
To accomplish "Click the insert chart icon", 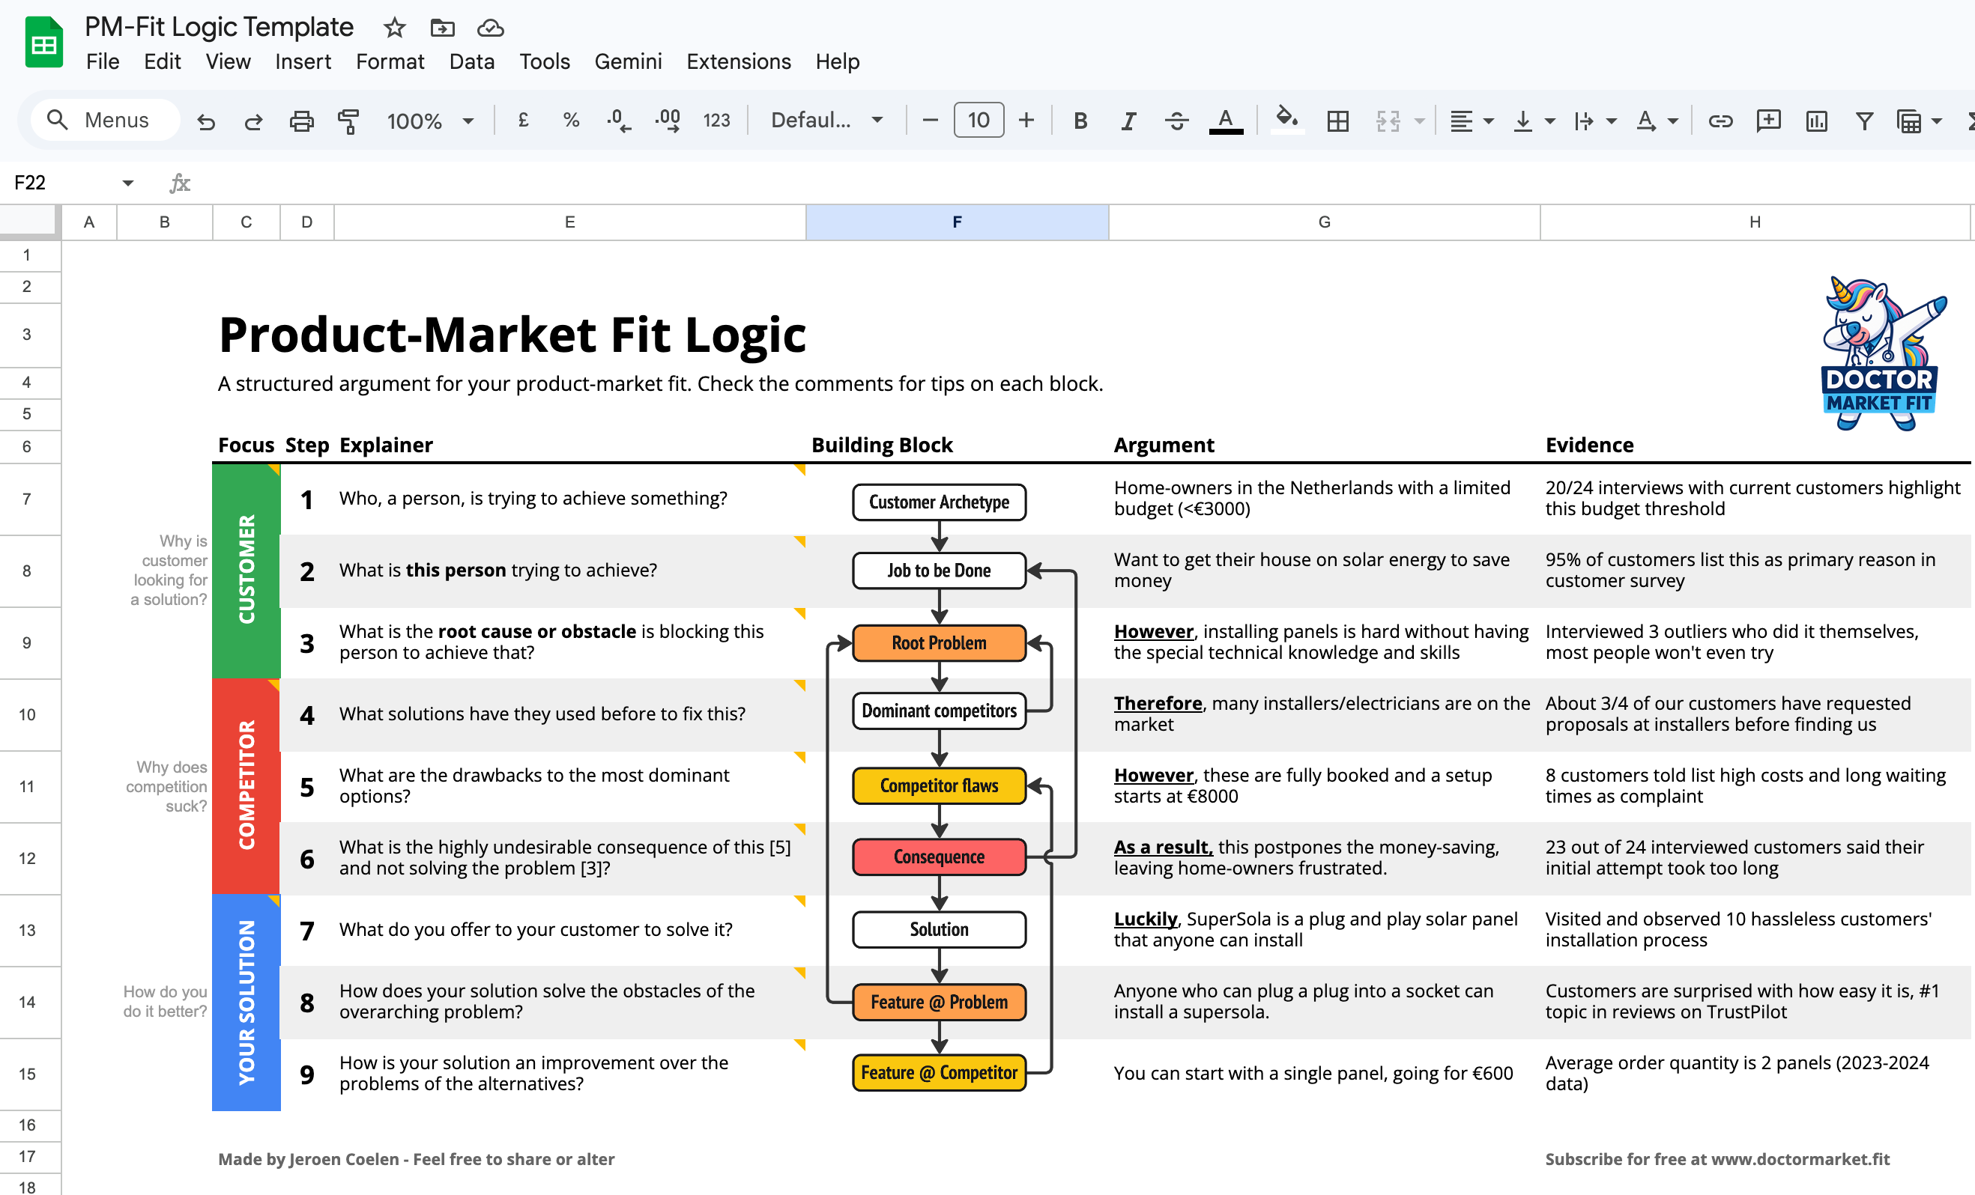I will 1816,121.
